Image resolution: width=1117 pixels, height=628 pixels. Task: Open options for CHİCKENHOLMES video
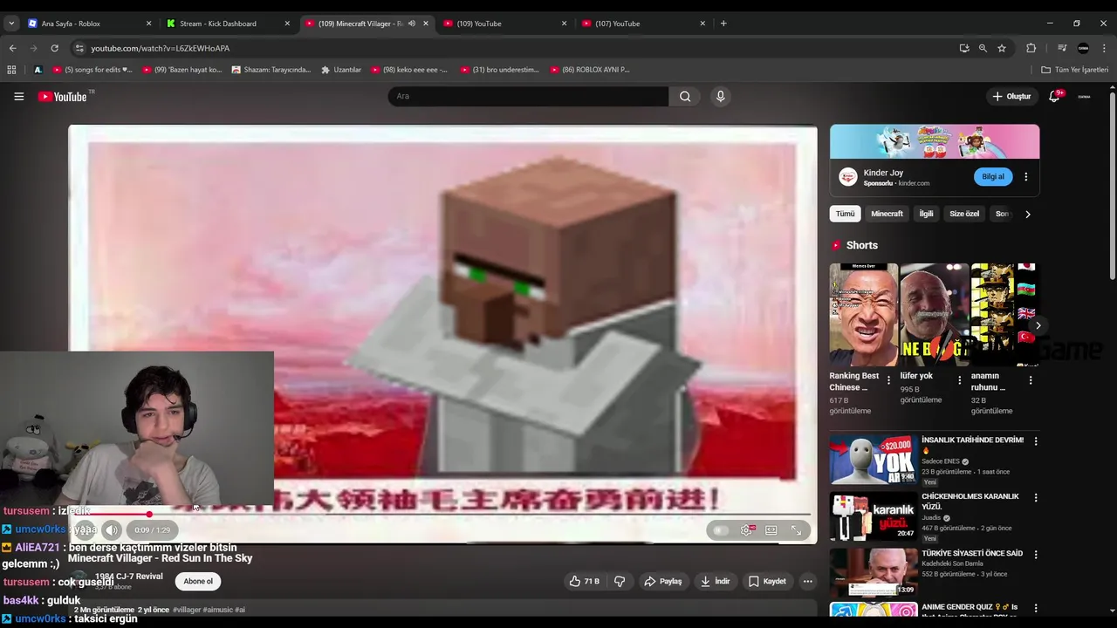pos(1036,497)
